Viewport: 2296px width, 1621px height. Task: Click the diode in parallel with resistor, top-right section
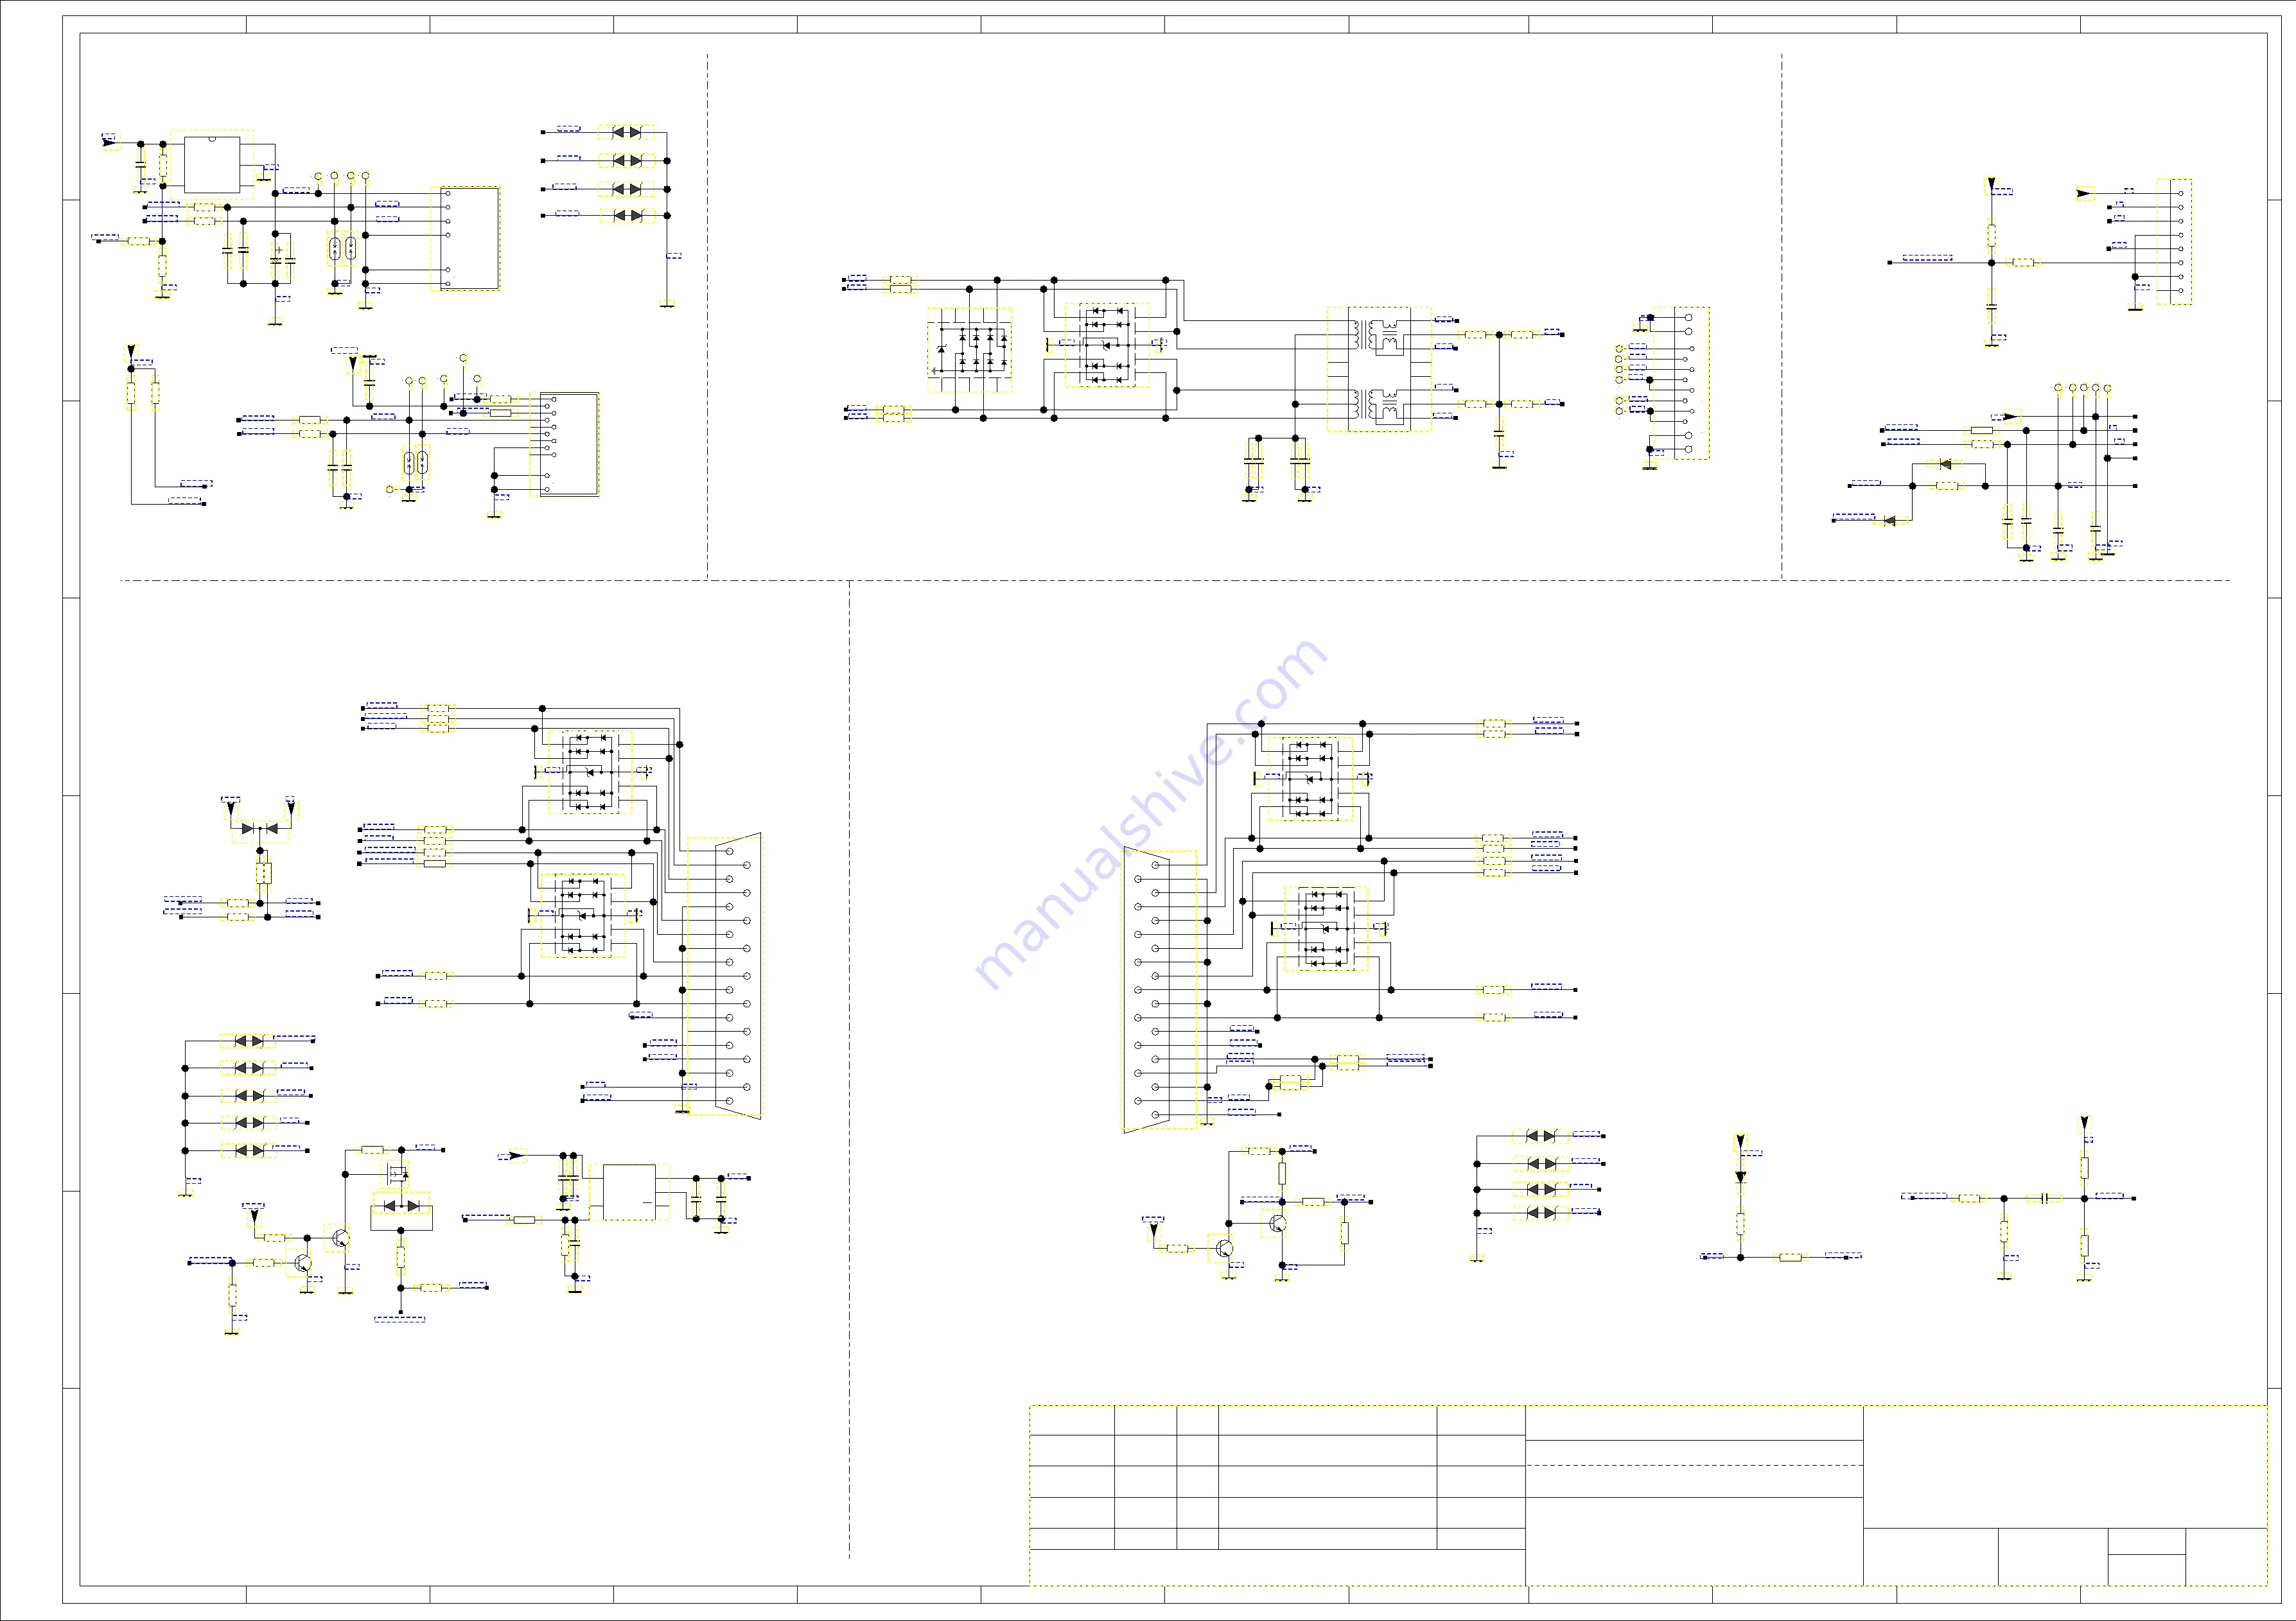[1944, 464]
